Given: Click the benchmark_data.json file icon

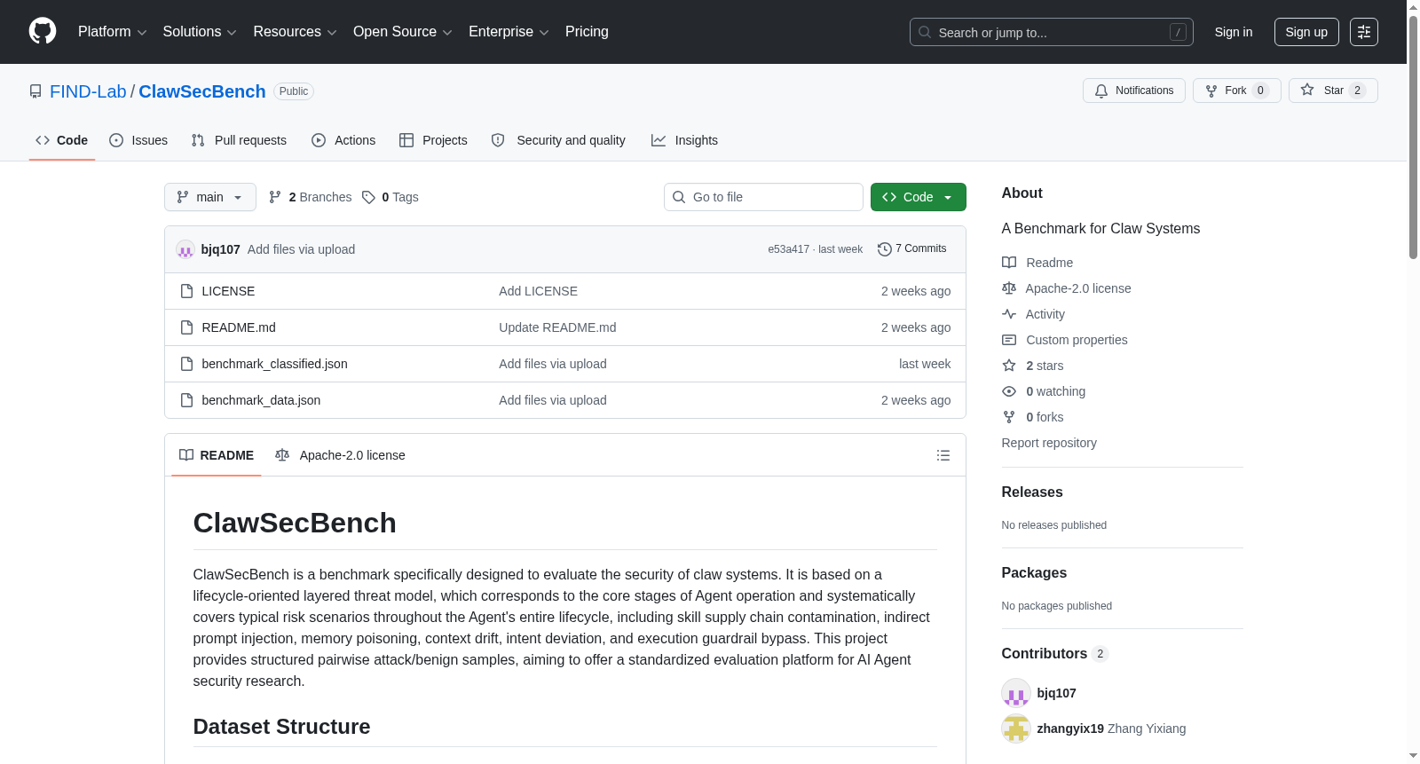Looking at the screenshot, I should pyautogui.click(x=186, y=400).
